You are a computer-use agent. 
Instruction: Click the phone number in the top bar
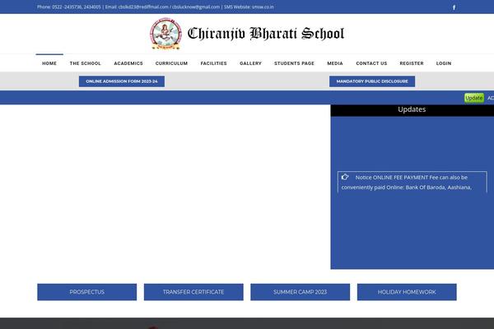click(77, 7)
